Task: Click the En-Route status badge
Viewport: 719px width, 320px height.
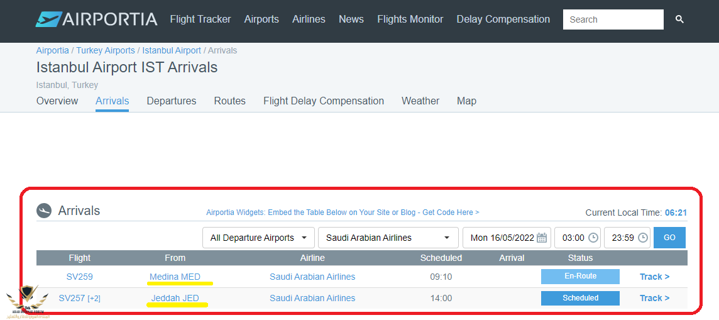Action: pos(580,277)
